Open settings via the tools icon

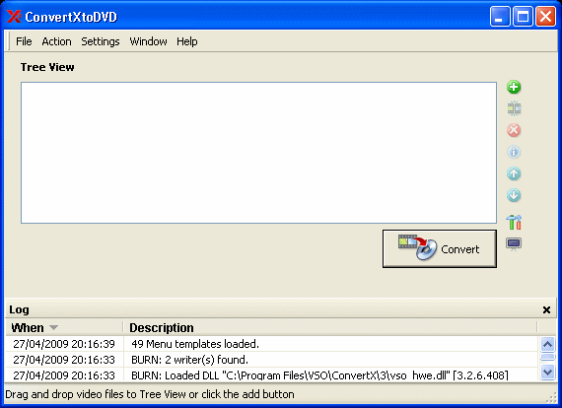coord(514,222)
